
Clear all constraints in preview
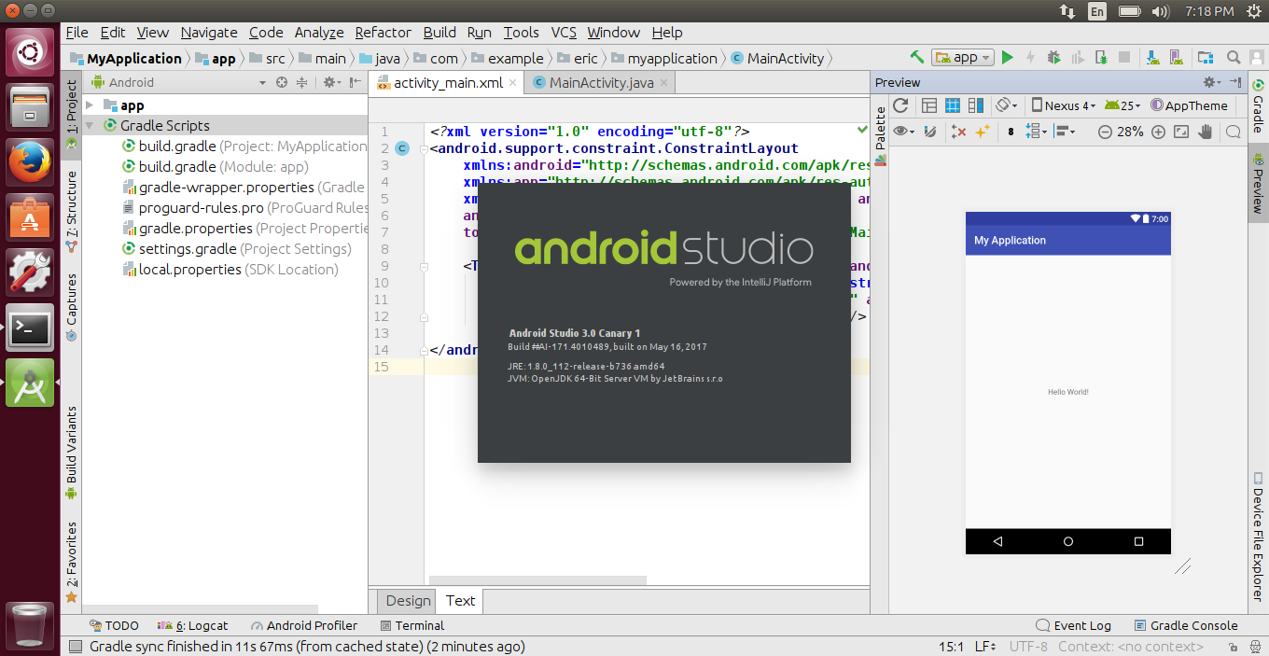(x=958, y=132)
